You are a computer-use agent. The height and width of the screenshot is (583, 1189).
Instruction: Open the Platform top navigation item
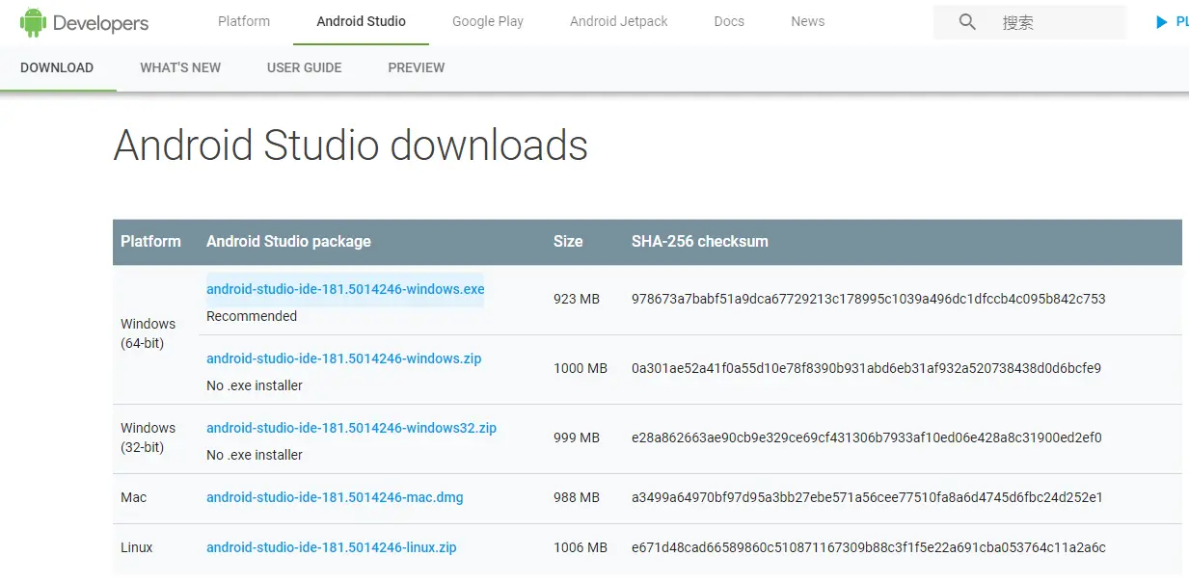point(244,21)
